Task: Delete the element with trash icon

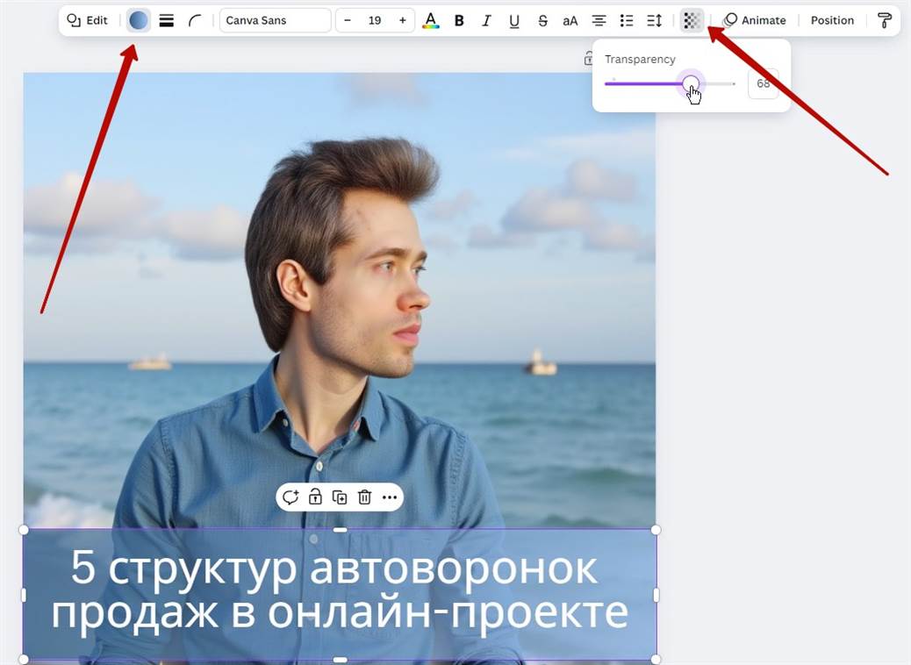Action: click(x=364, y=497)
